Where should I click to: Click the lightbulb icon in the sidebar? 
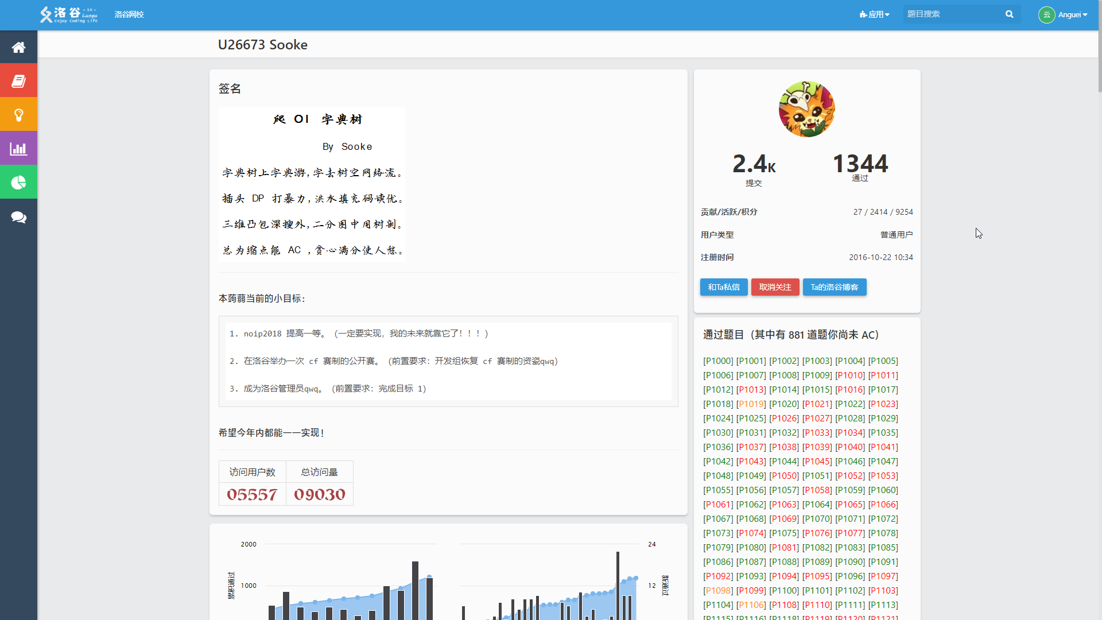click(x=18, y=114)
